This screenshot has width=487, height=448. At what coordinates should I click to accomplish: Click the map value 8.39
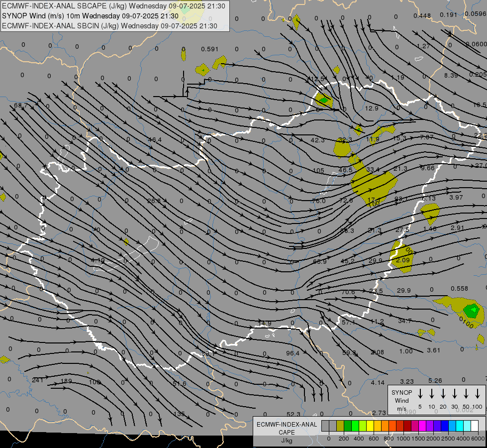(451, 75)
